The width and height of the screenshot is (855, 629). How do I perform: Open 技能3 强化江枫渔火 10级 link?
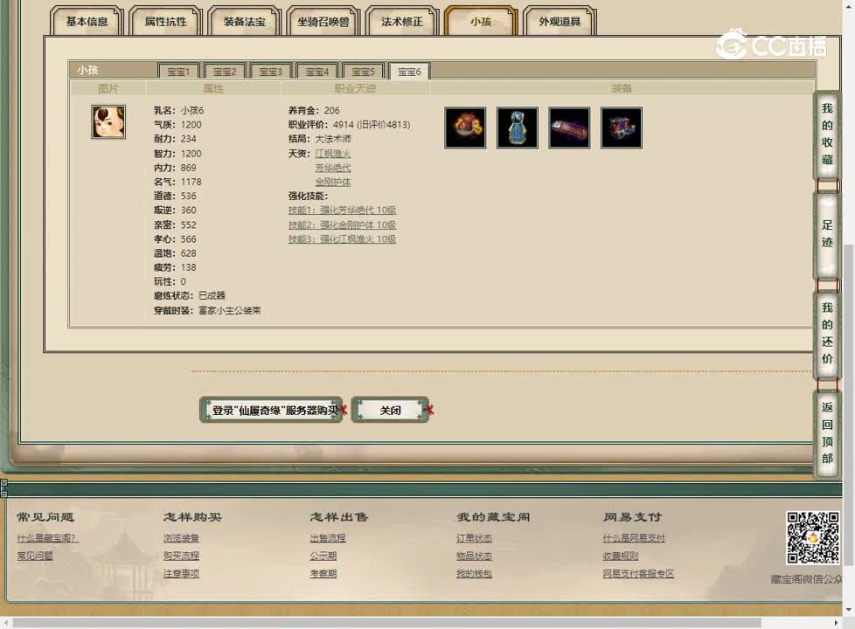(x=342, y=238)
